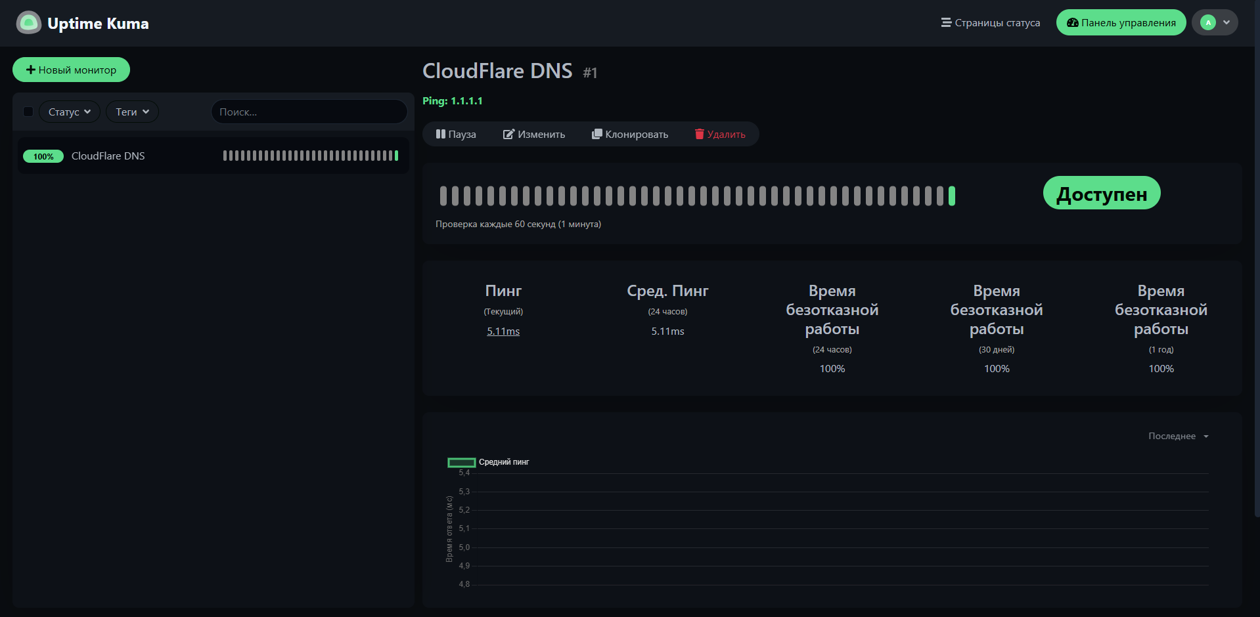Click the Удалить button
The height and width of the screenshot is (617, 1260).
(x=720, y=134)
